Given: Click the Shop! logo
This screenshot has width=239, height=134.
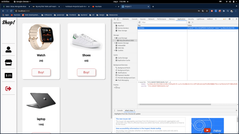Looking at the screenshot, I should [x=8, y=22].
